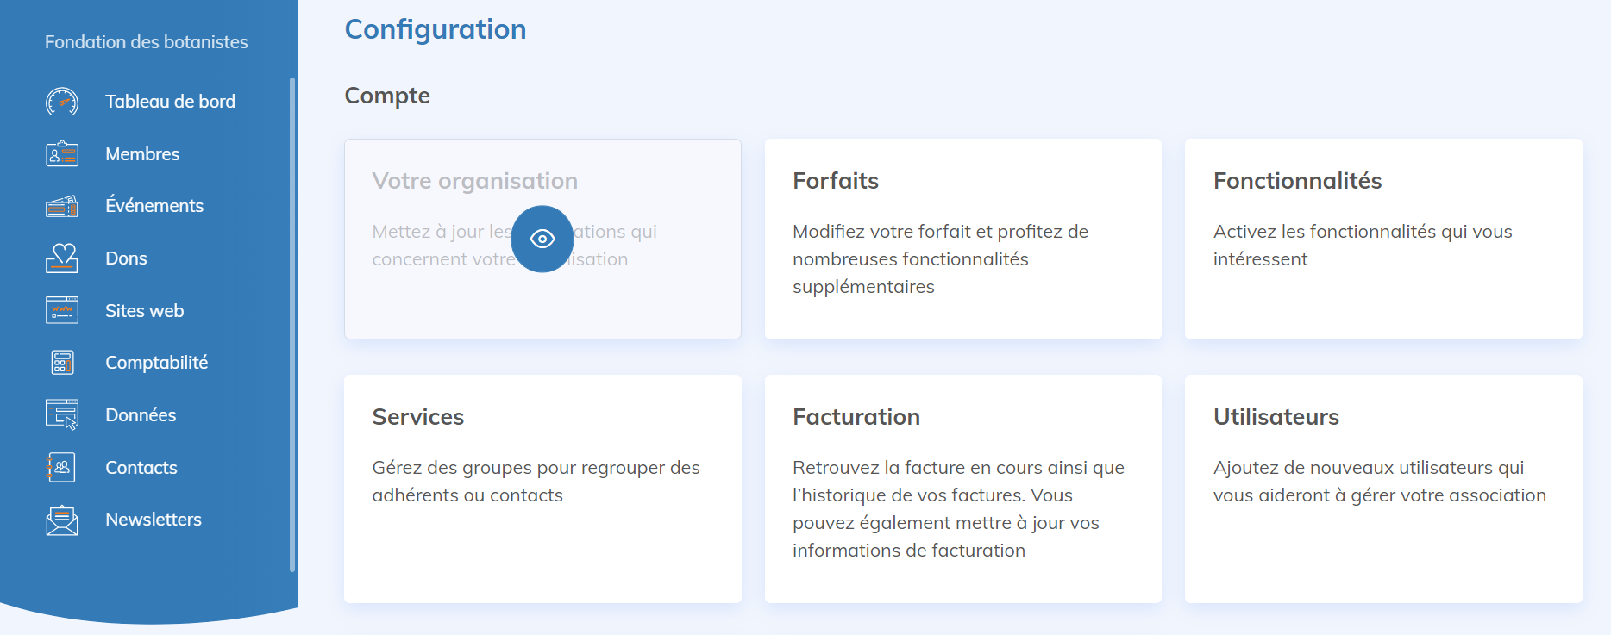The height and width of the screenshot is (635, 1611).
Task: Open Tableau de bord menu item
Action: tap(170, 102)
